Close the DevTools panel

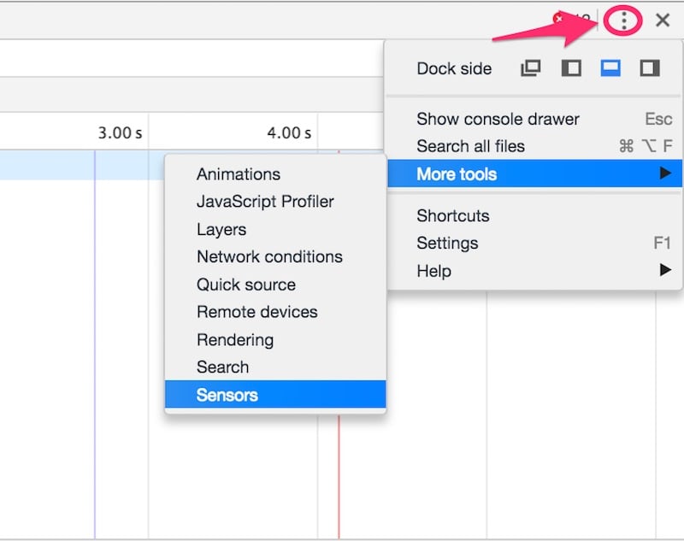pos(662,20)
